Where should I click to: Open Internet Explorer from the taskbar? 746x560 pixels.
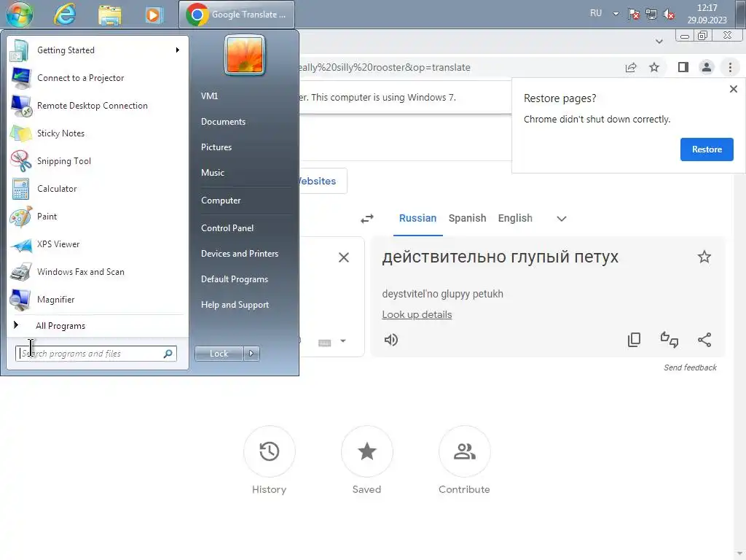point(65,15)
